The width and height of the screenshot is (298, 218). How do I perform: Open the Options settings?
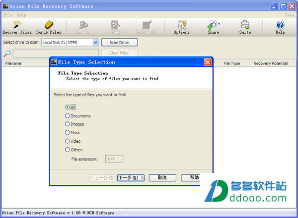[182, 27]
